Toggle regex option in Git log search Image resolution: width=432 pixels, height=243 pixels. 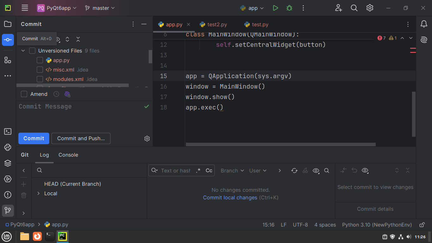pos(198,171)
